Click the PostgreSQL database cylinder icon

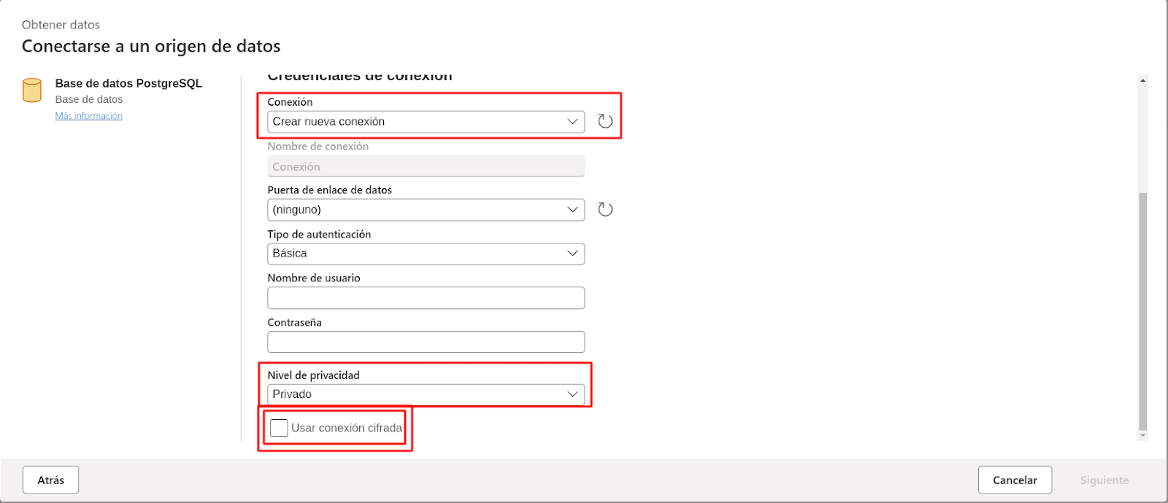[32, 90]
